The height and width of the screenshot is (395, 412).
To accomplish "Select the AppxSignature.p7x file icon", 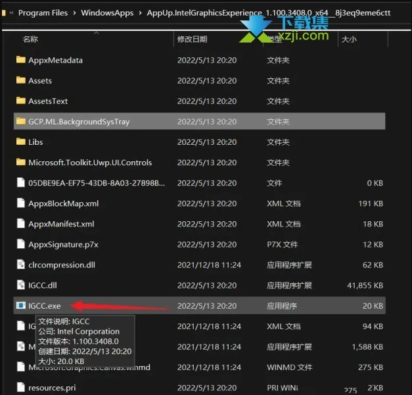I will pos(21,244).
